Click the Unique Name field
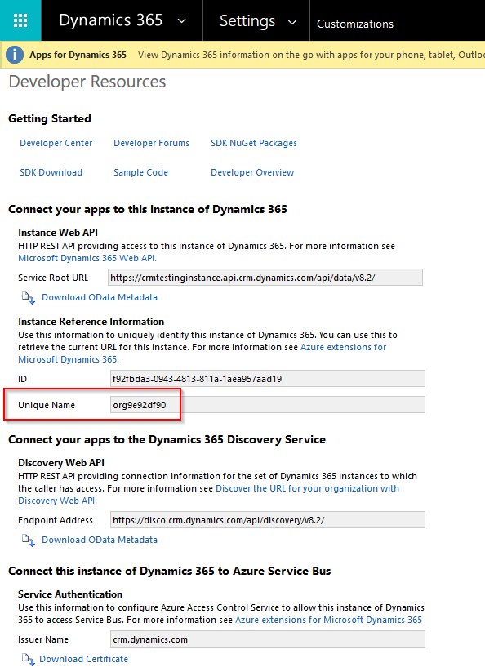This screenshot has height=672, width=485. (x=268, y=404)
